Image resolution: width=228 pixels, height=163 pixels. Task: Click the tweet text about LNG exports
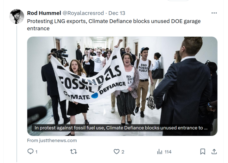(x=113, y=25)
